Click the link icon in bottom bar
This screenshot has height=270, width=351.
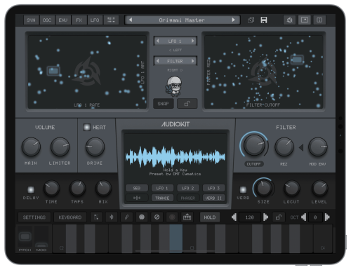(x=126, y=217)
